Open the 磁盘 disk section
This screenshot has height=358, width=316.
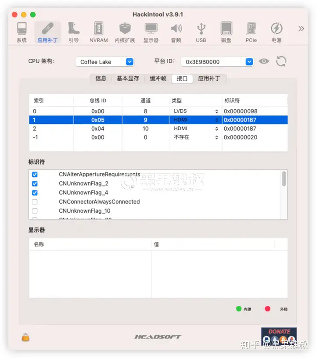(226, 32)
